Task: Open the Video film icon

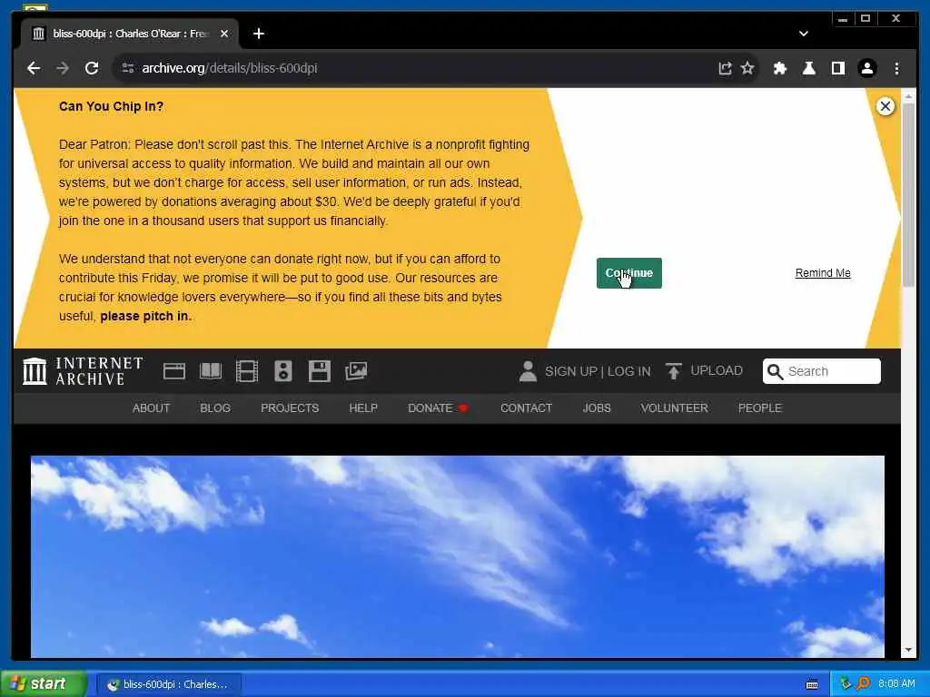Action: pos(247,371)
